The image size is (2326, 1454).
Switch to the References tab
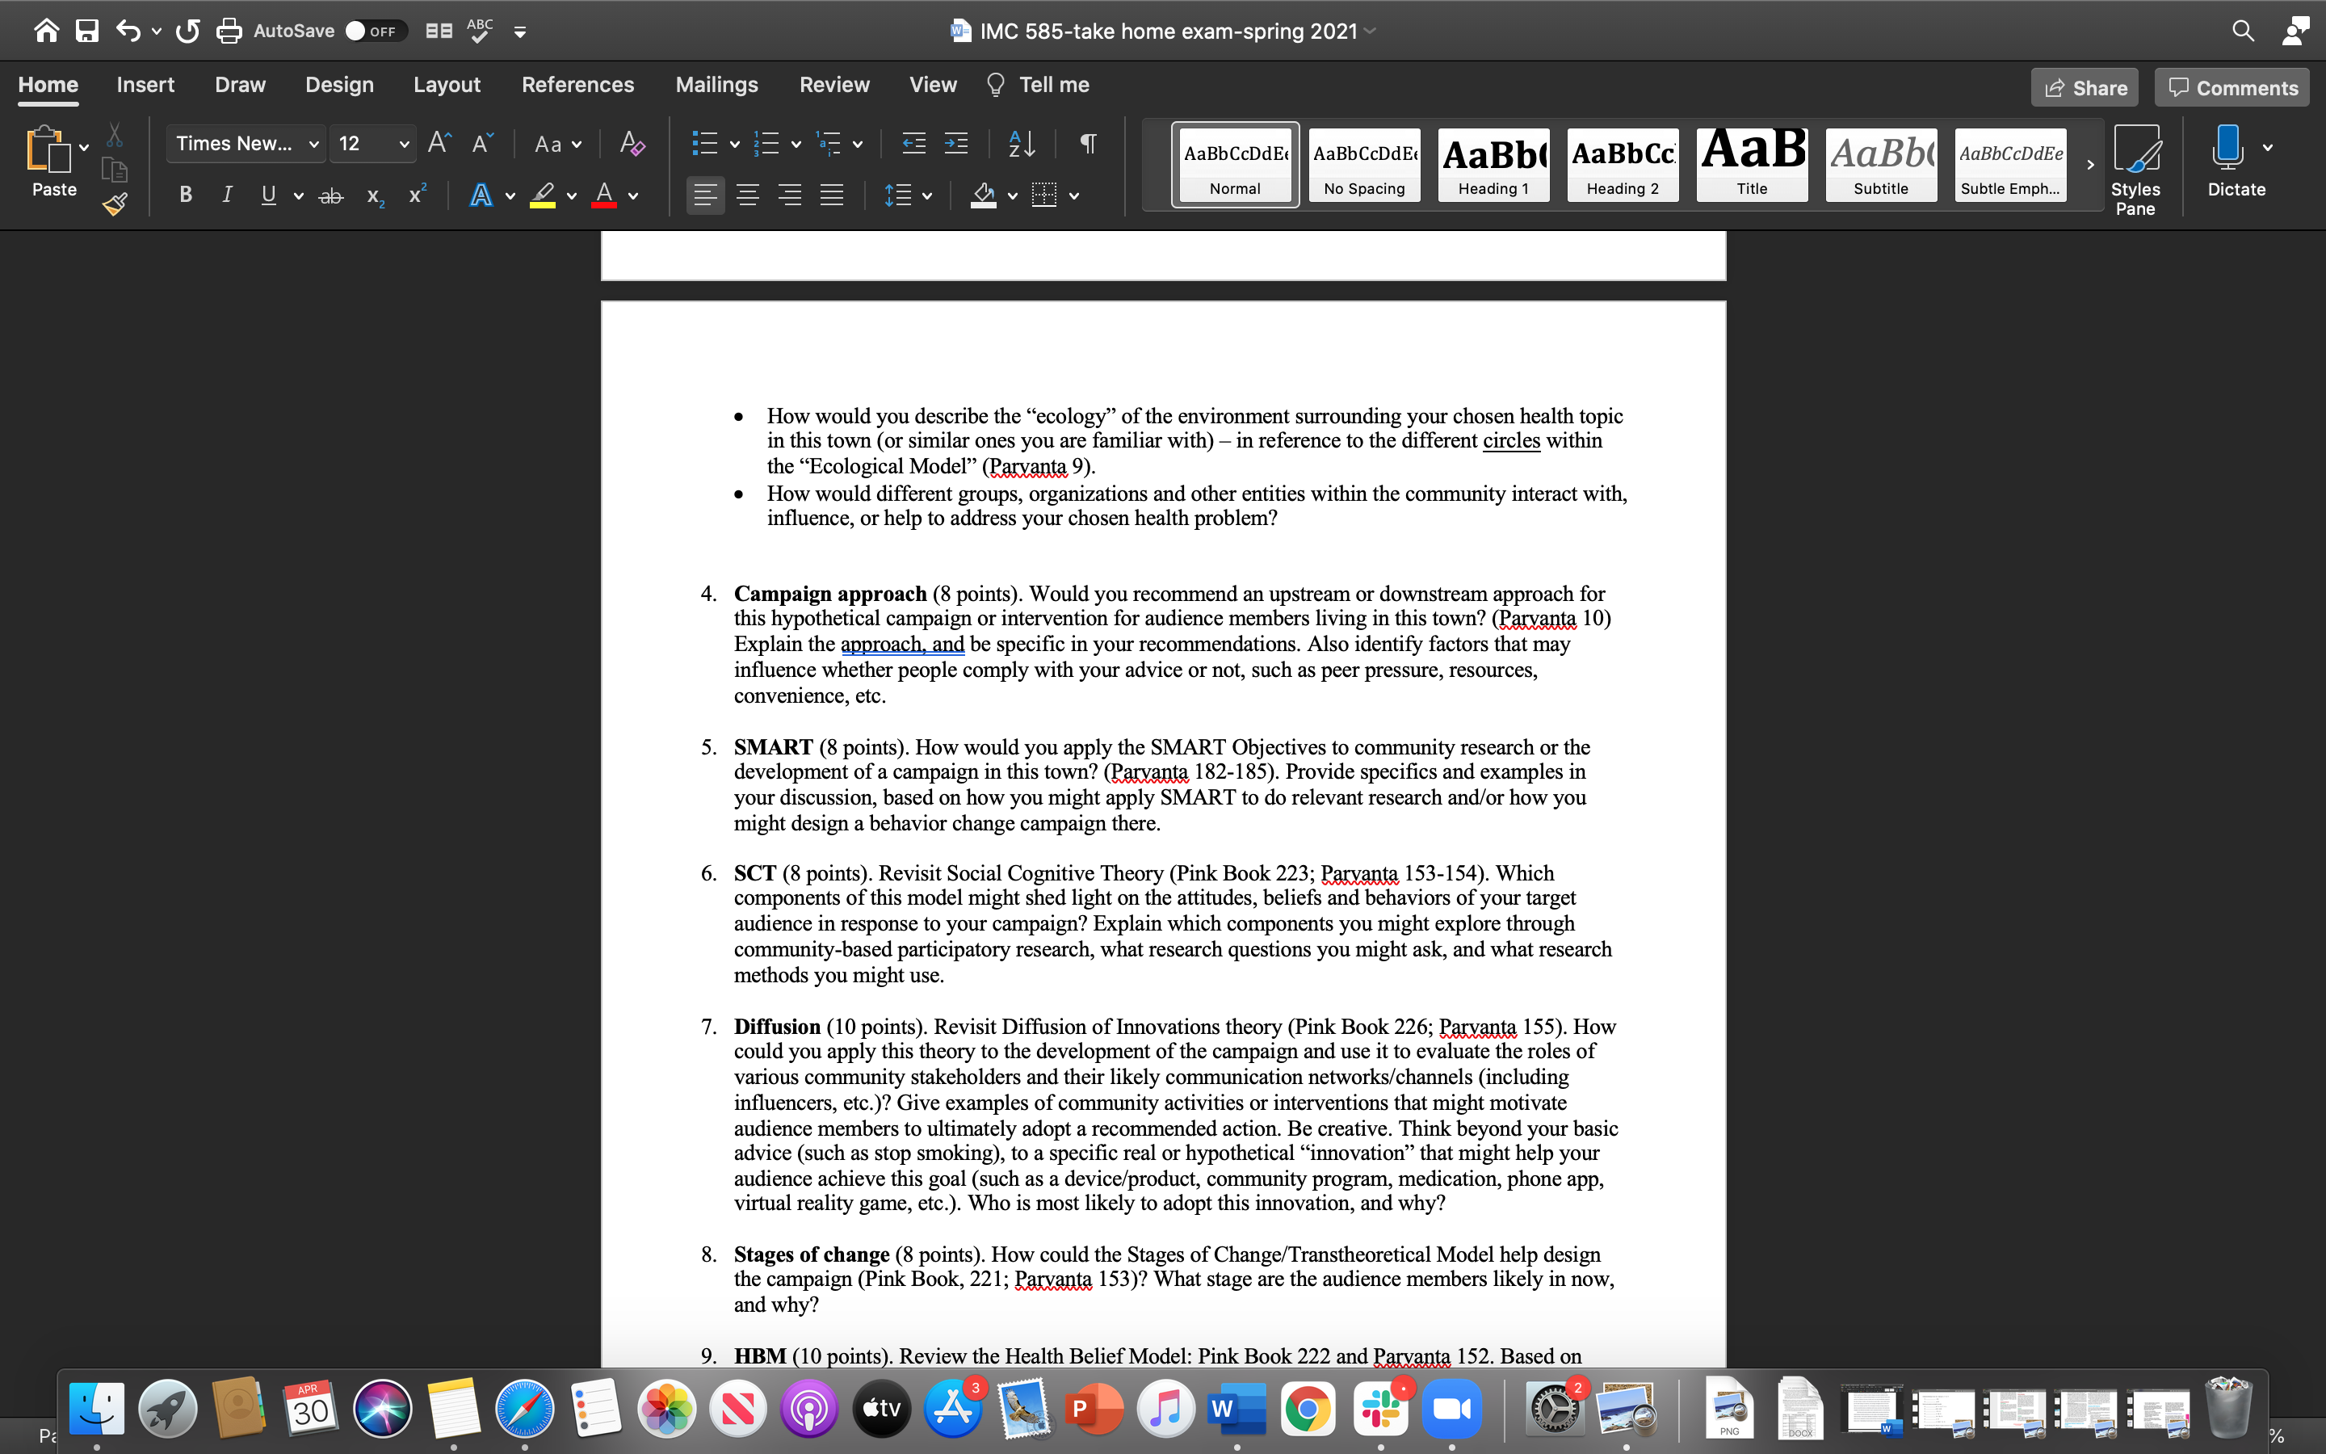click(x=577, y=85)
